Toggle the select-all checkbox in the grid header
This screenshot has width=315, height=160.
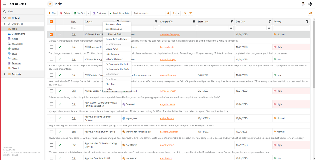(x=51, y=22)
